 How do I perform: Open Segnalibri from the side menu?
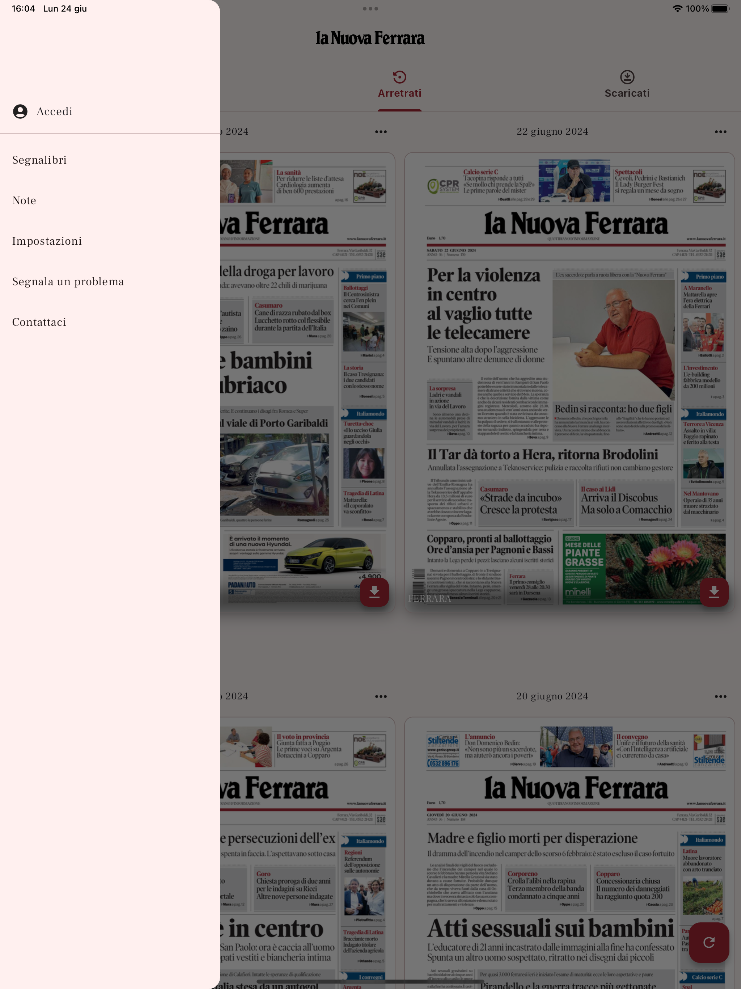pos(110,160)
